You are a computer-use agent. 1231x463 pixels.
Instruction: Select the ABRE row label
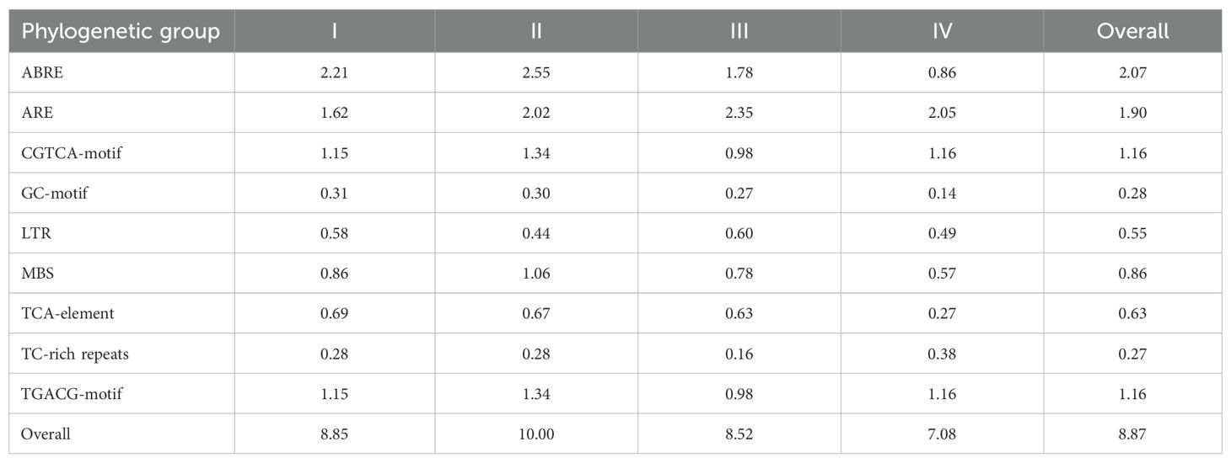pyautogui.click(x=42, y=72)
